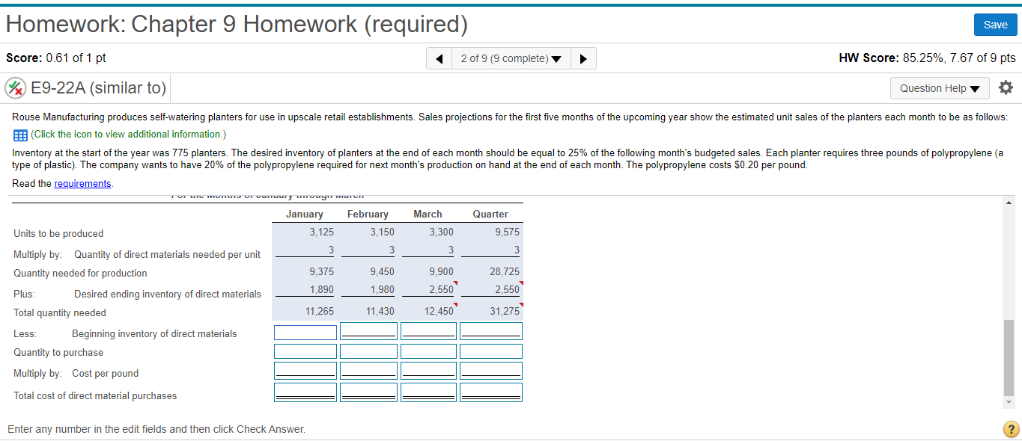This screenshot has height=441, width=1022.
Task: Click the March cost per pound field
Action: pos(428,369)
